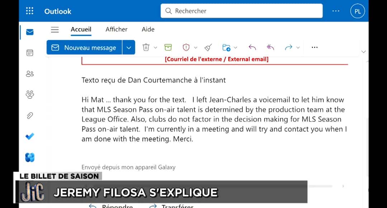Reply with the toolbar reply arrow

252,47
